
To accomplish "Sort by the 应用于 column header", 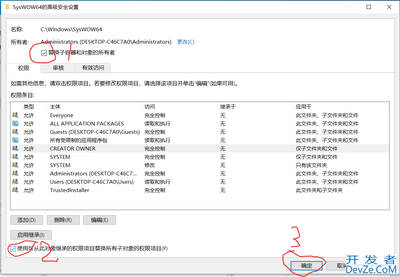I will tap(341, 107).
